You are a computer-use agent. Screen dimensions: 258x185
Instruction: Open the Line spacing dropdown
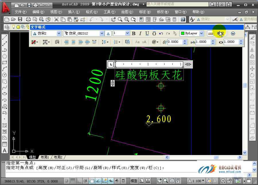pyautogui.click(x=105, y=42)
